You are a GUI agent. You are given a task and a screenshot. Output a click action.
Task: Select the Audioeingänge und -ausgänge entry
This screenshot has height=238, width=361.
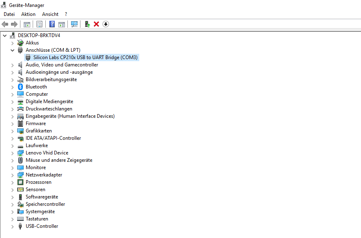(59, 72)
